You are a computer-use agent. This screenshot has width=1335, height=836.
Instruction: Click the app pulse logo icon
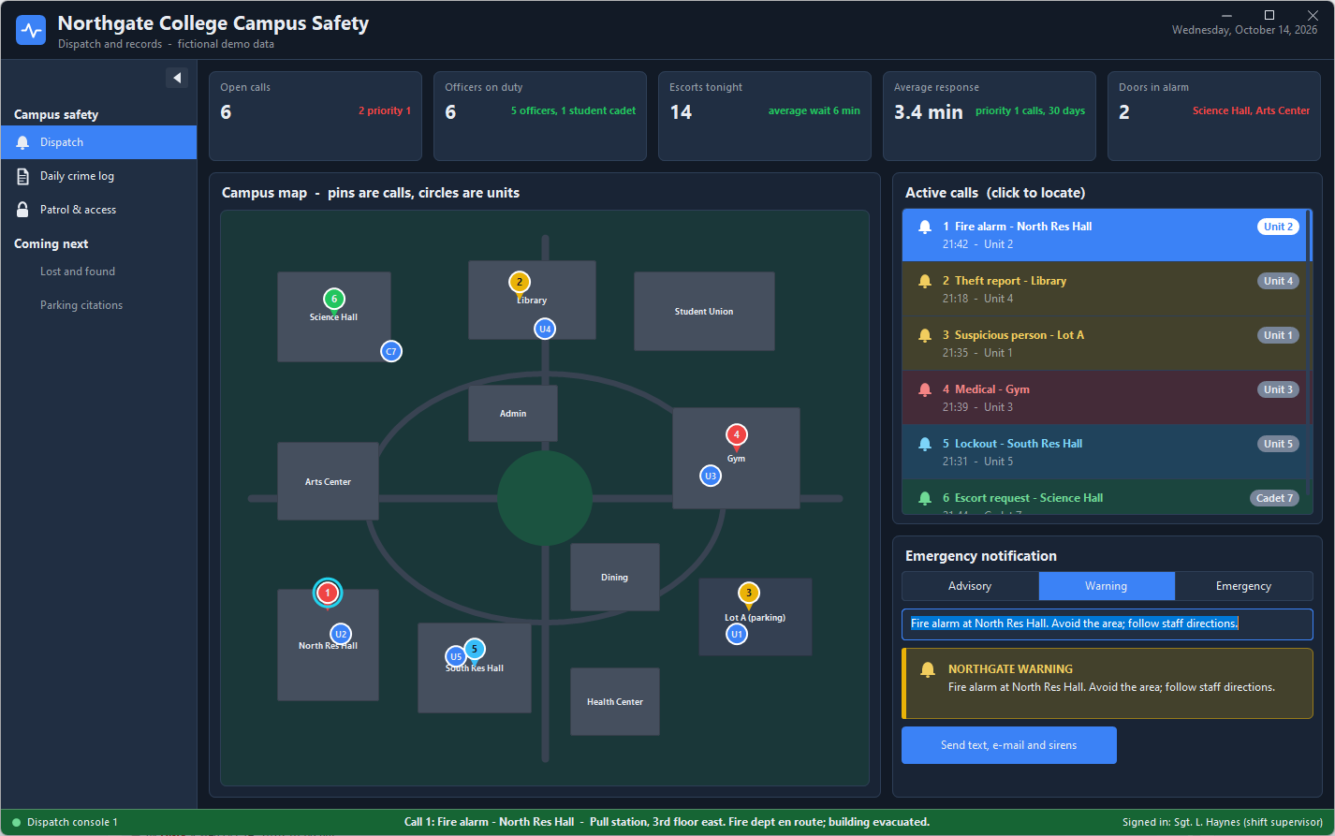31,30
